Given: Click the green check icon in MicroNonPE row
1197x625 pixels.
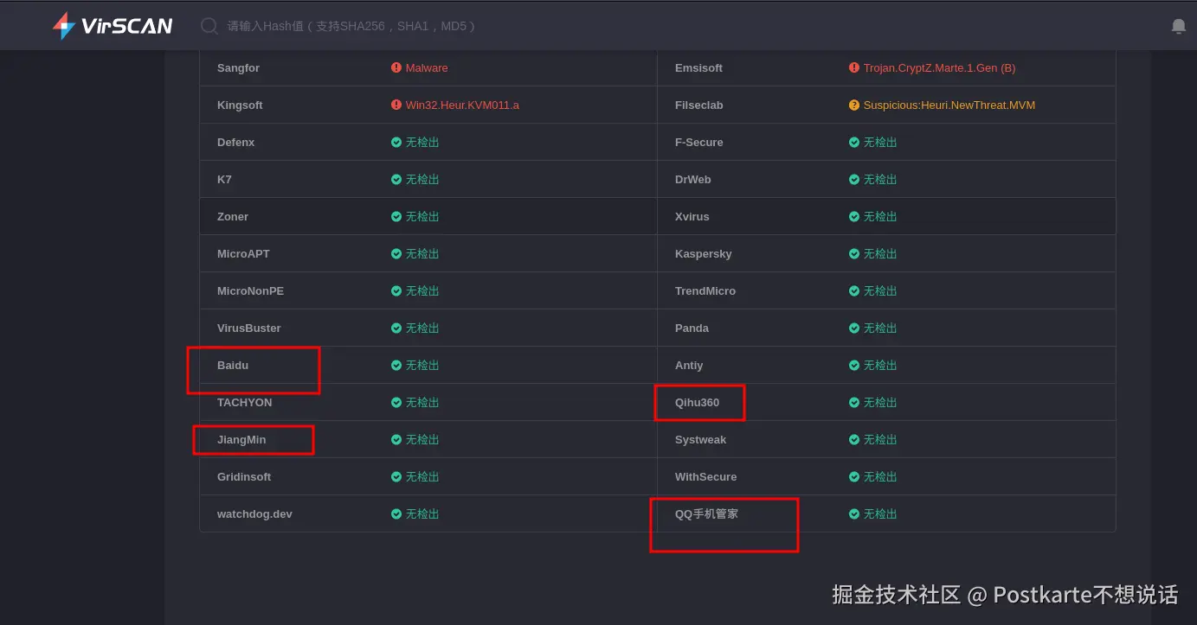Looking at the screenshot, I should [396, 290].
